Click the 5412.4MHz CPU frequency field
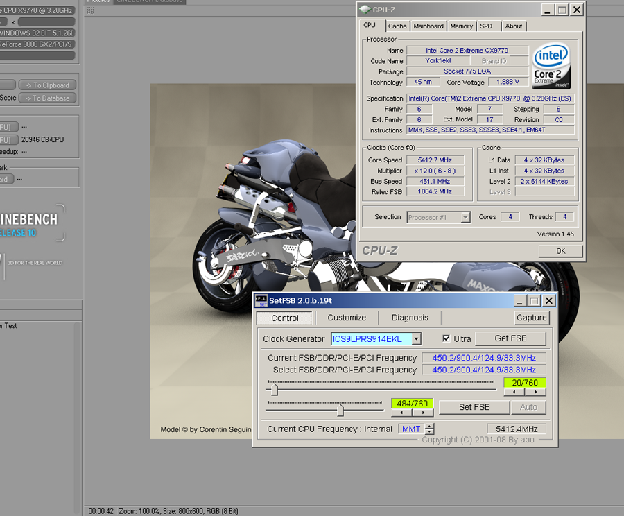Screen dimensions: 624x516 (x=517, y=429)
